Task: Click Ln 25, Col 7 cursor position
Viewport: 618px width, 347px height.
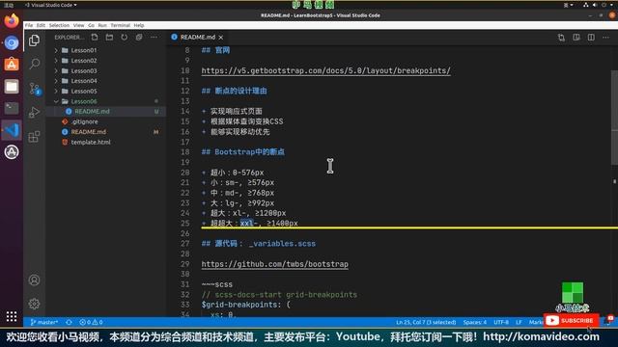Action: 426,322
